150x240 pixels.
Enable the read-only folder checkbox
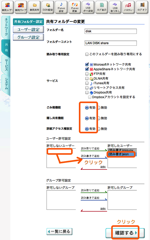(87, 54)
